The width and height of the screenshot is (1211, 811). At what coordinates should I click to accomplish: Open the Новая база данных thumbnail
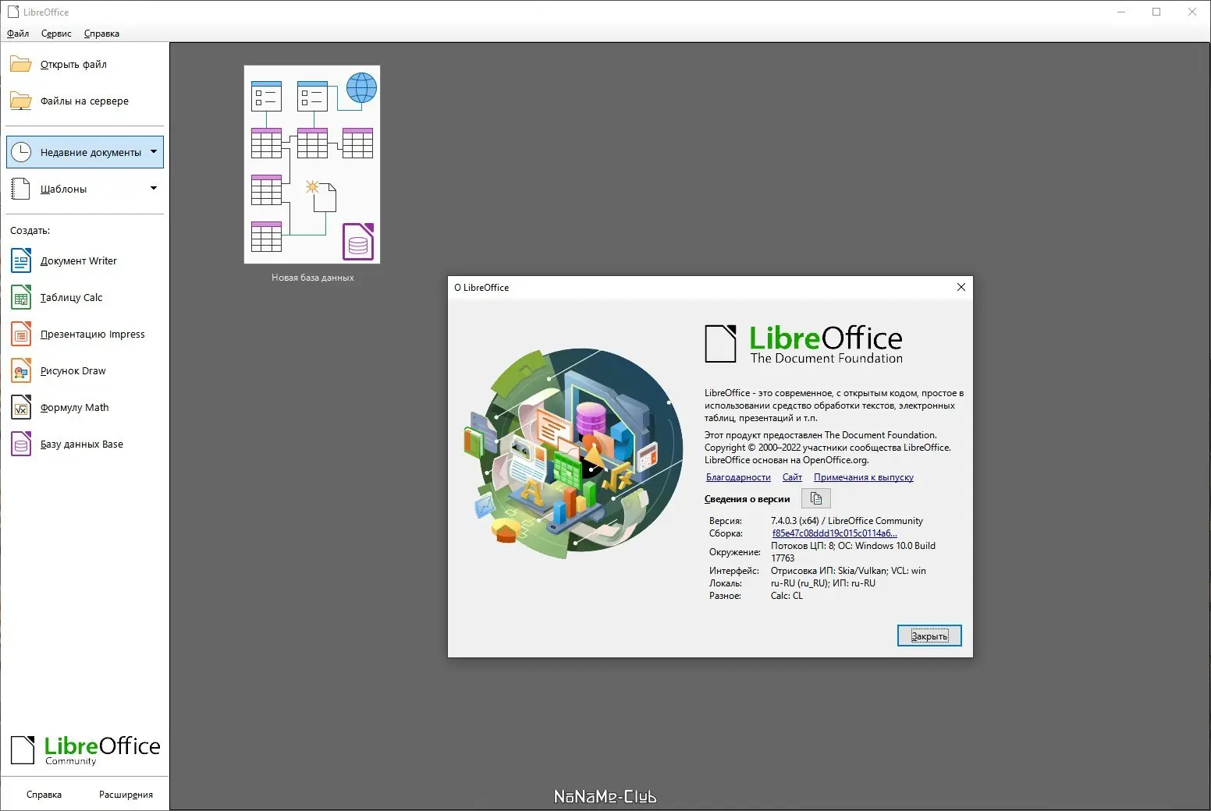tap(312, 165)
